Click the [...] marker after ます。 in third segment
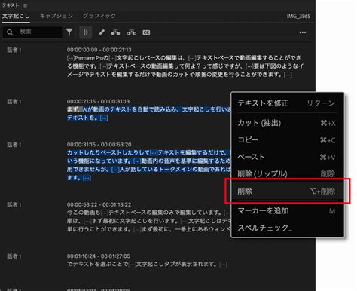The height and width of the screenshot is (291, 357). click(87, 178)
